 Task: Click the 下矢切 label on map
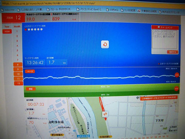159,120
